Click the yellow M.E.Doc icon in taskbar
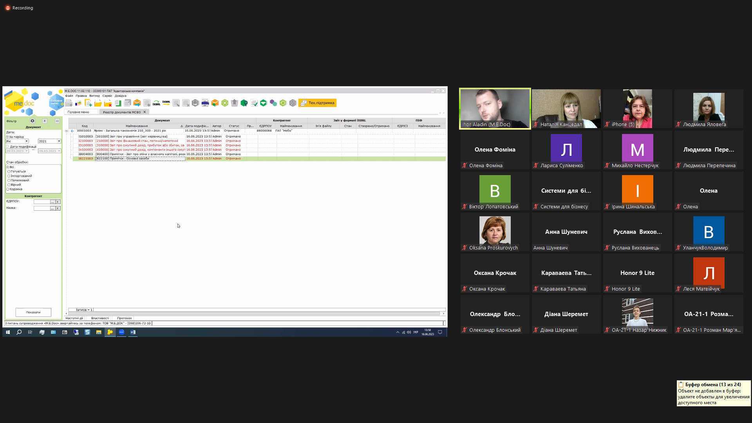Image resolution: width=752 pixels, height=423 pixels. [x=110, y=332]
